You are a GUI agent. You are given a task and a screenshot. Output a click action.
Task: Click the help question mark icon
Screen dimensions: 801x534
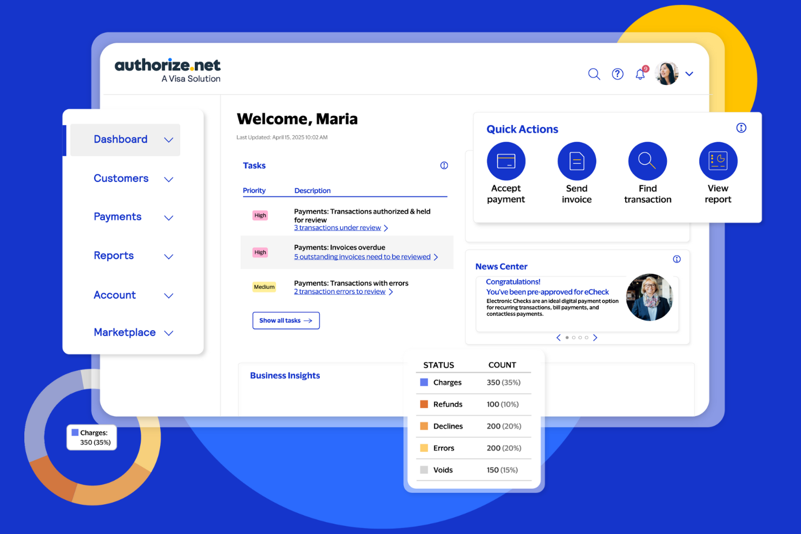(x=618, y=74)
